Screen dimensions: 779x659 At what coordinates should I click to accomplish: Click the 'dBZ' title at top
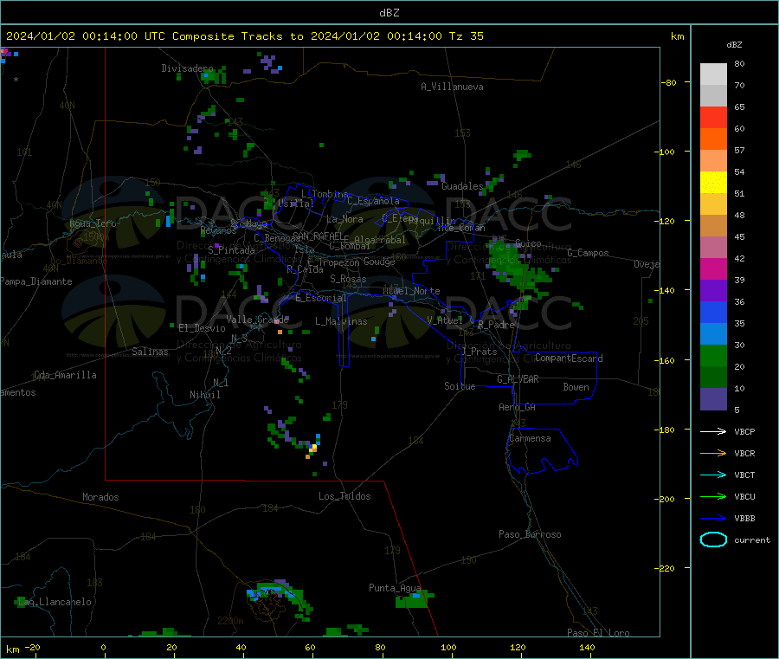point(389,13)
